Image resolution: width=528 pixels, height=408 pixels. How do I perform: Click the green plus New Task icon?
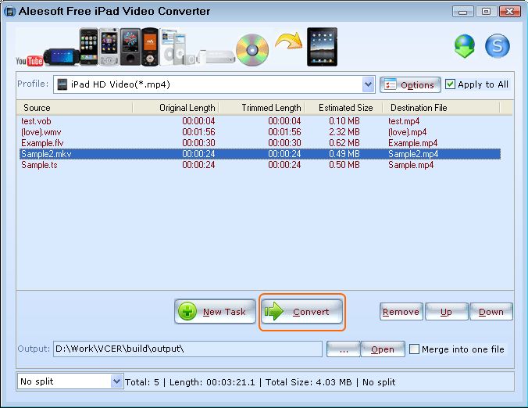coord(187,311)
